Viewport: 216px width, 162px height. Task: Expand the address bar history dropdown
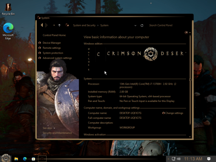[x=135, y=25]
